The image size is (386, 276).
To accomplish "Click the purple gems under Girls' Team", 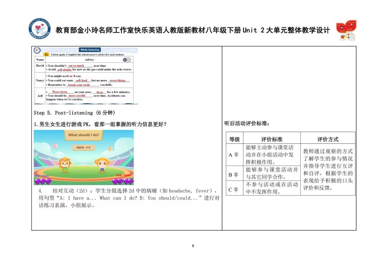I will coord(127,181).
